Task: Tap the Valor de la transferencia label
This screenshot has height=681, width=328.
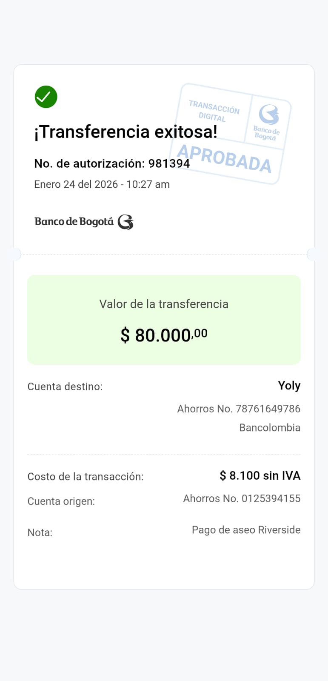Action: [x=164, y=304]
